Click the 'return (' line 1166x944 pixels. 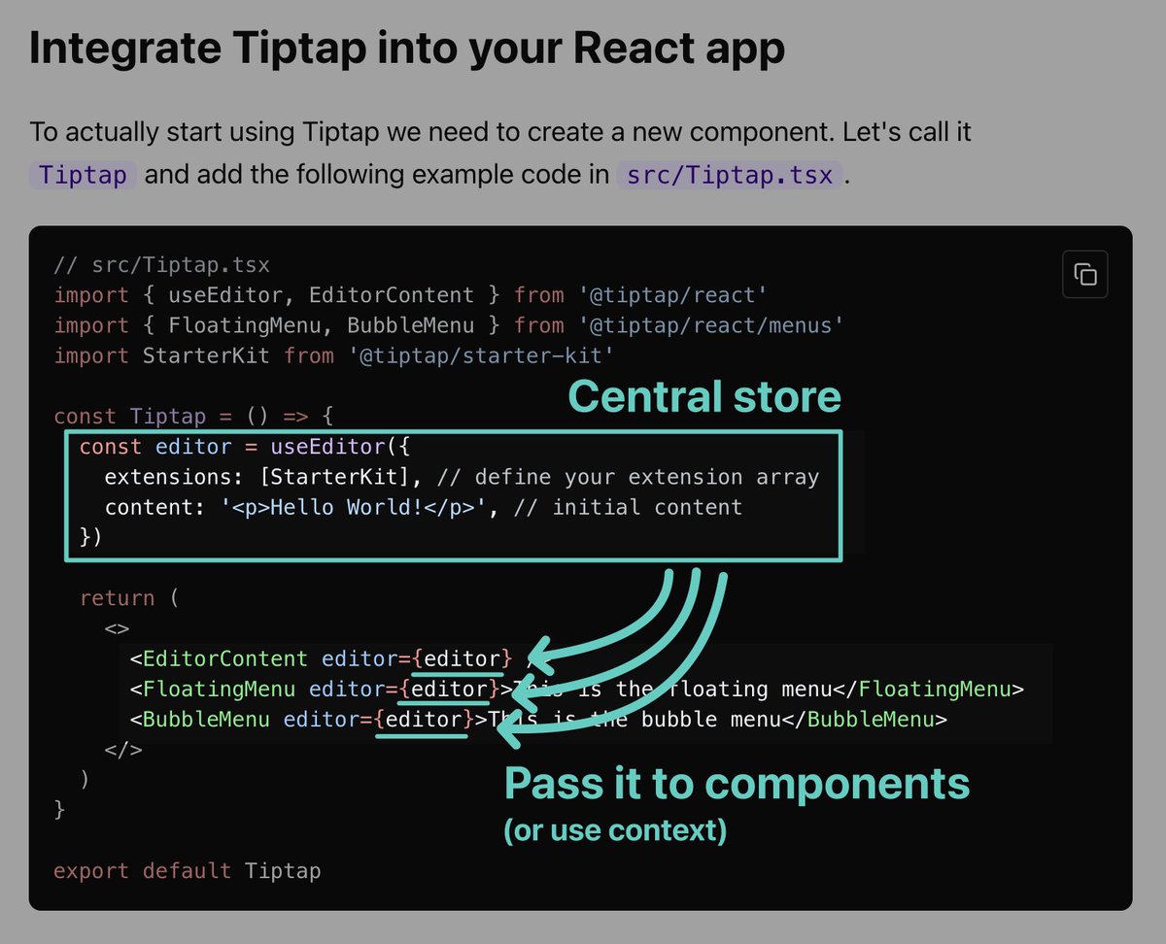click(129, 598)
